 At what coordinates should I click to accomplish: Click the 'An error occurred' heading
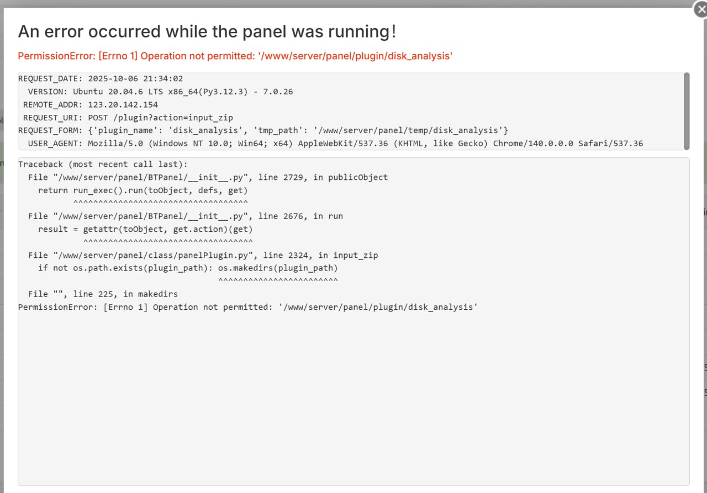tap(207, 31)
